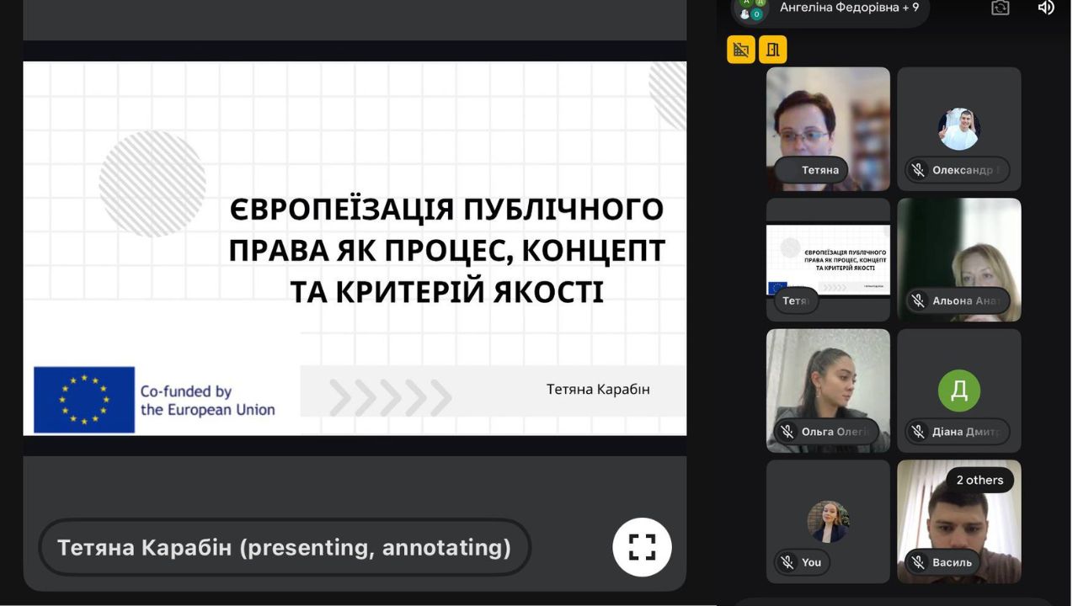The image size is (1078, 606).
Task: Open the Ангеліна Федорівна + 9 participants list
Action: pos(830,8)
